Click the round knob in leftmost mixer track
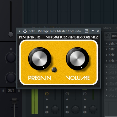The image size is (117, 117). click(x=55, y=110)
